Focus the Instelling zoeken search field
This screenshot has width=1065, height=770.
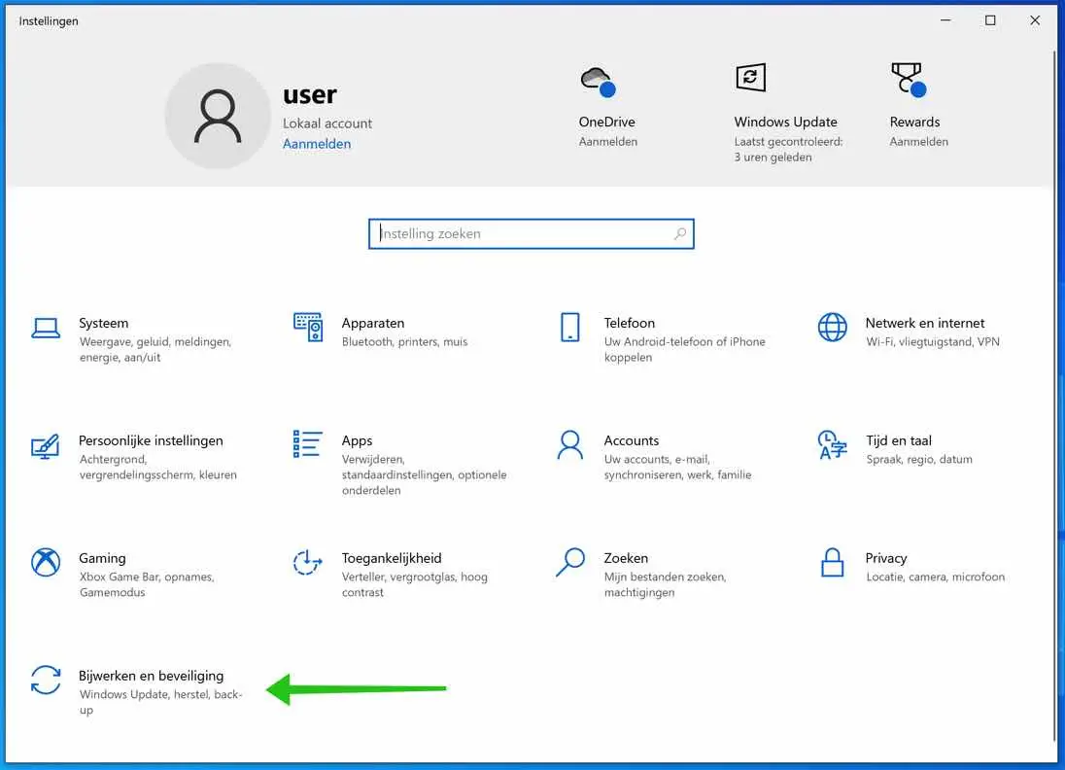click(x=532, y=233)
